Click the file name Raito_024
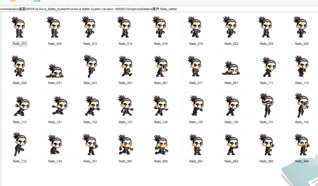The image size is (318, 186). [267, 44]
